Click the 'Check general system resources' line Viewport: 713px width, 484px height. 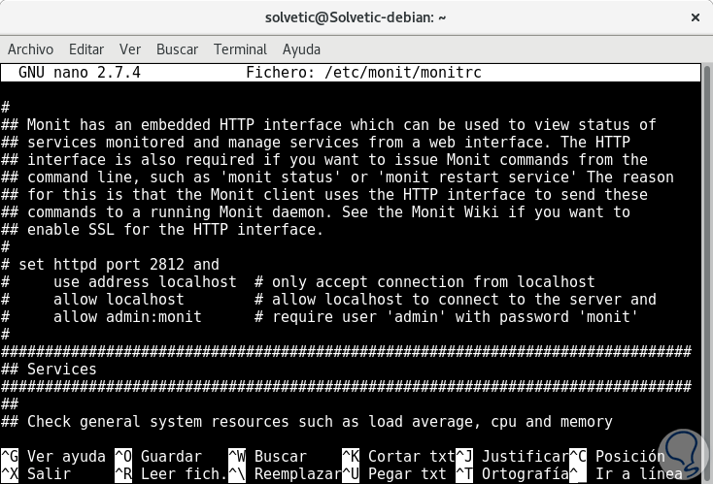pyautogui.click(x=307, y=421)
